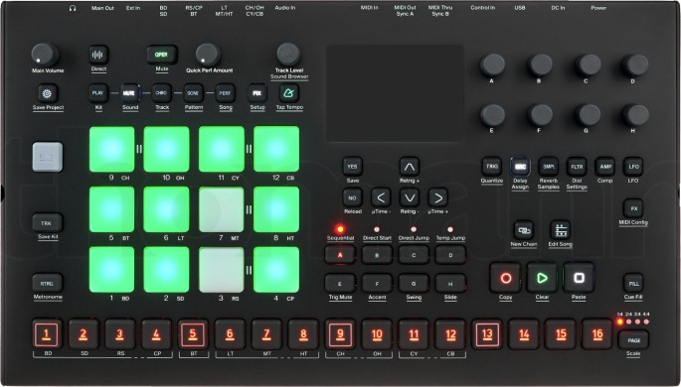Image resolution: width=681 pixels, height=387 pixels.
Task: Push the left arrow µTime - key
Action: tap(381, 198)
